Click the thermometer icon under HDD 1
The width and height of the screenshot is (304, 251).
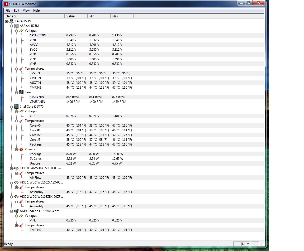(x=21, y=187)
